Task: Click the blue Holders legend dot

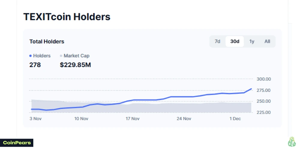Action: tap(31, 56)
